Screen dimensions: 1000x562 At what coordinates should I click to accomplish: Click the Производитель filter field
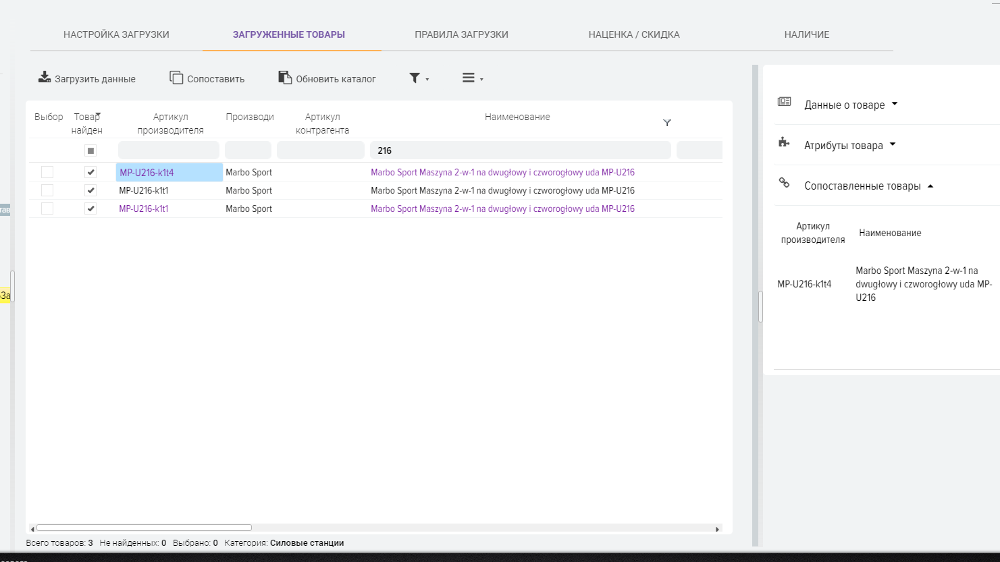pos(248,150)
